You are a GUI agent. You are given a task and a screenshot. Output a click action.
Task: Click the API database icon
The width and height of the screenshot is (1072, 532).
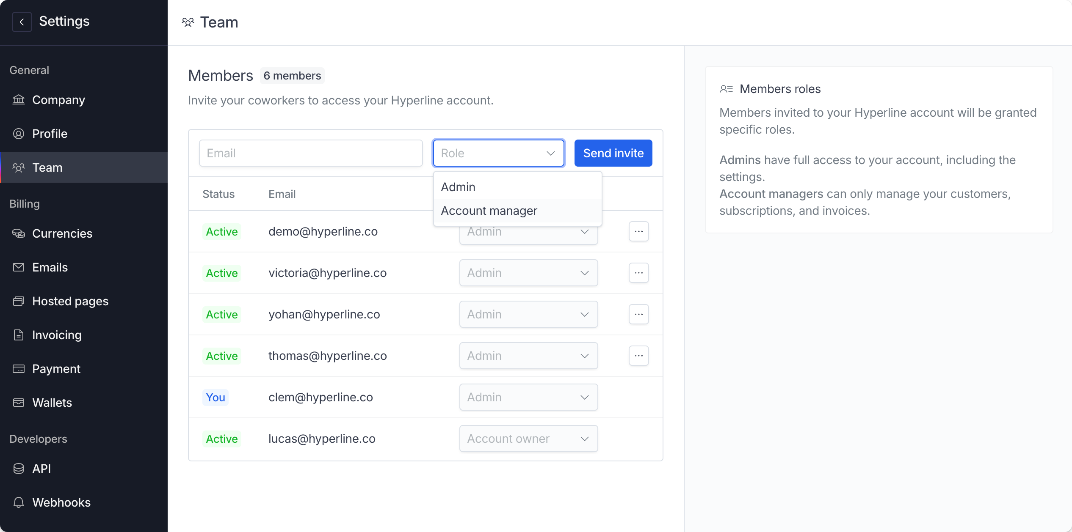click(x=19, y=469)
